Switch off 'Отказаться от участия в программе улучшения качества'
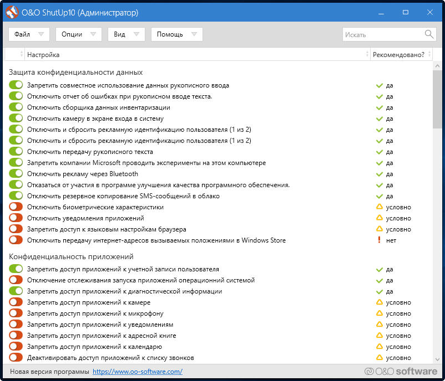The image size is (445, 381). 16,184
